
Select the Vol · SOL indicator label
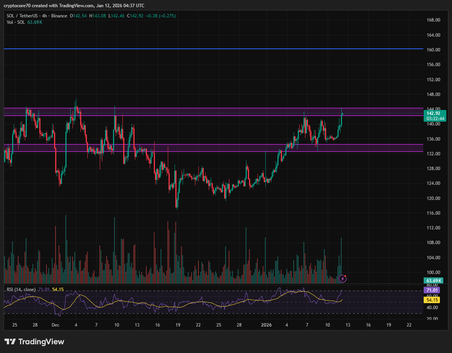click(16, 22)
